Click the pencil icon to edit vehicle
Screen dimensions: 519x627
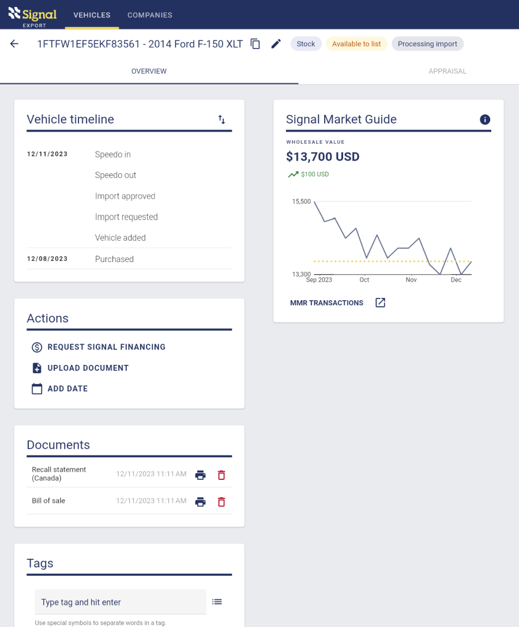pyautogui.click(x=276, y=43)
